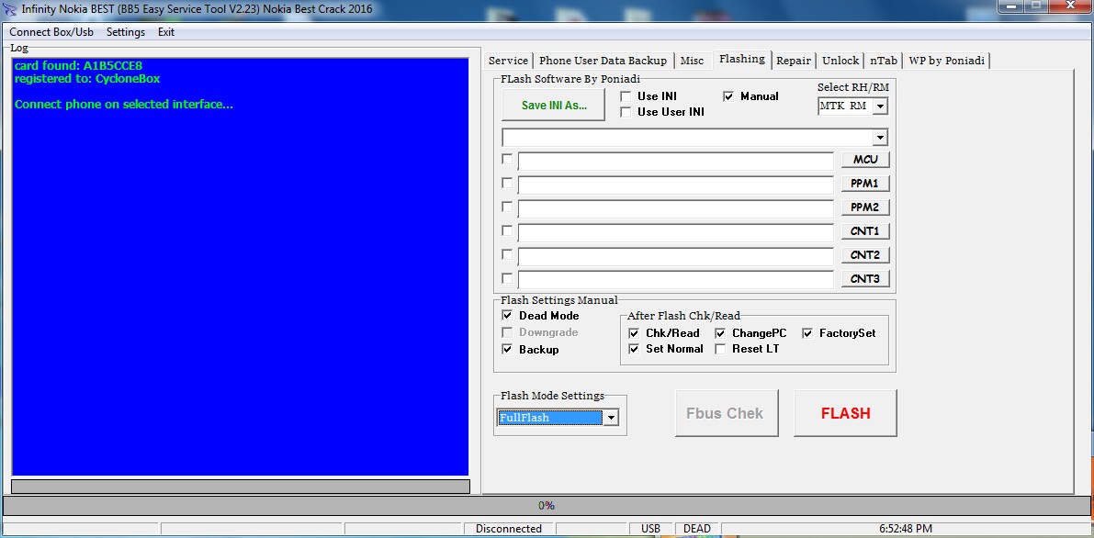Image resolution: width=1094 pixels, height=538 pixels.
Task: Uncheck the Set Normal option
Action: coord(634,348)
